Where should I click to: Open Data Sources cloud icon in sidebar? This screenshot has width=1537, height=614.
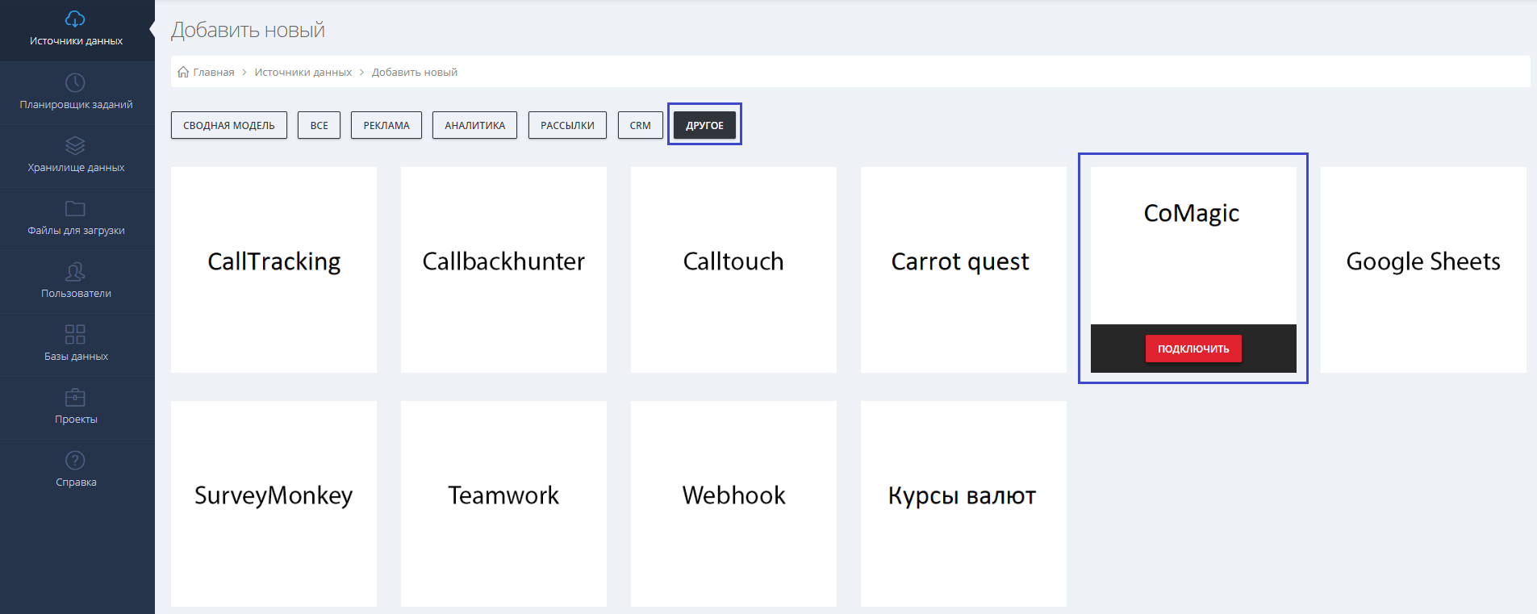coord(75,19)
